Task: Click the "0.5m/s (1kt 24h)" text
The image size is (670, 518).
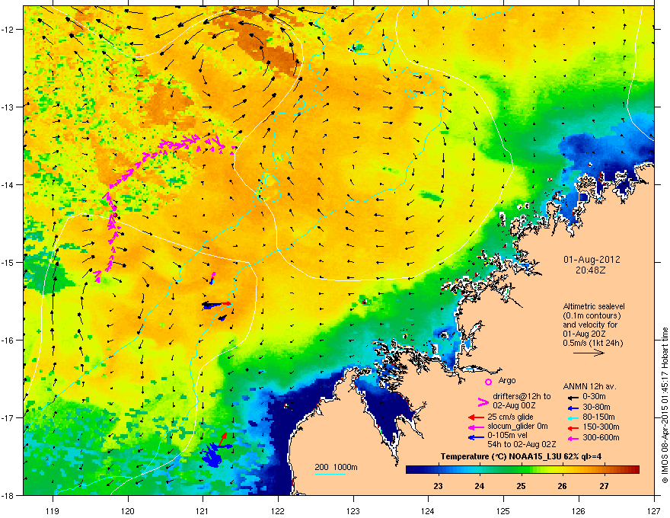Action: pos(592,343)
